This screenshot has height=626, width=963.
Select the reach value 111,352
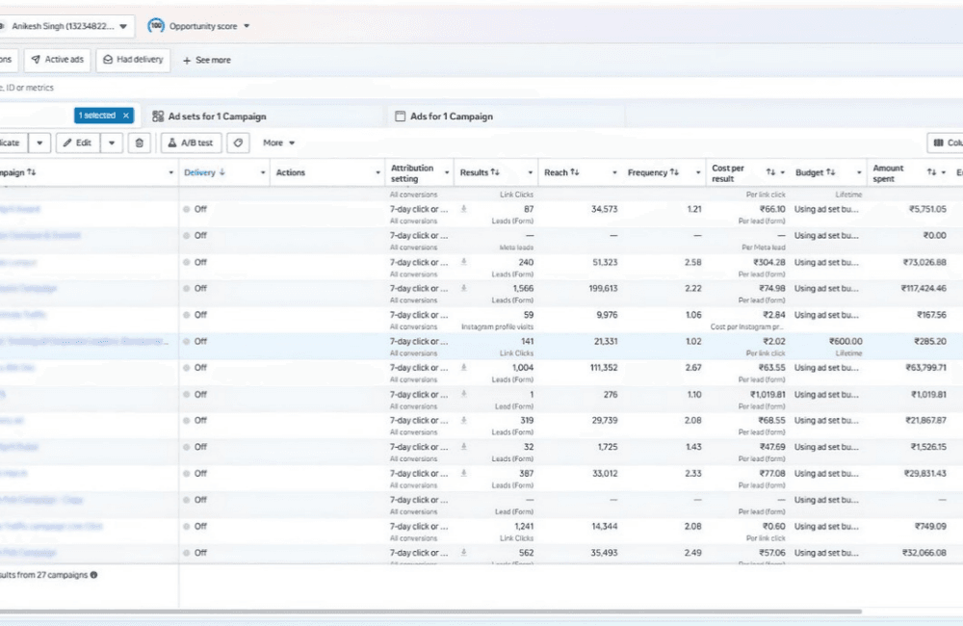[604, 367]
